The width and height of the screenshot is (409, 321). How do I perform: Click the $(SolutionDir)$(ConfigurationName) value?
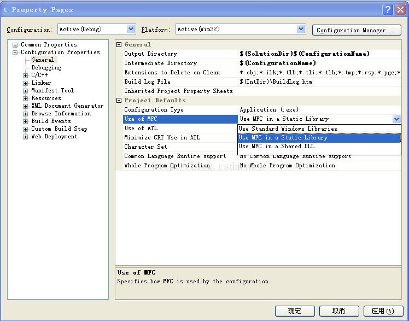305,54
